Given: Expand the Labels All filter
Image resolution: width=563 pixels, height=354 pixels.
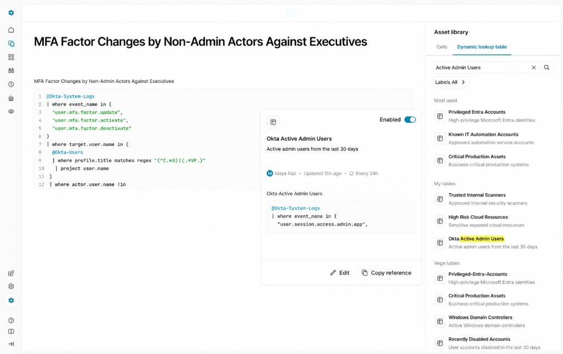Looking at the screenshot, I should click(450, 82).
